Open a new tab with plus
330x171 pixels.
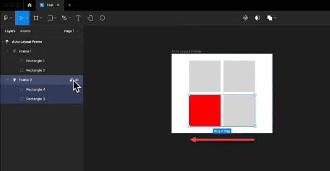coord(69,5)
